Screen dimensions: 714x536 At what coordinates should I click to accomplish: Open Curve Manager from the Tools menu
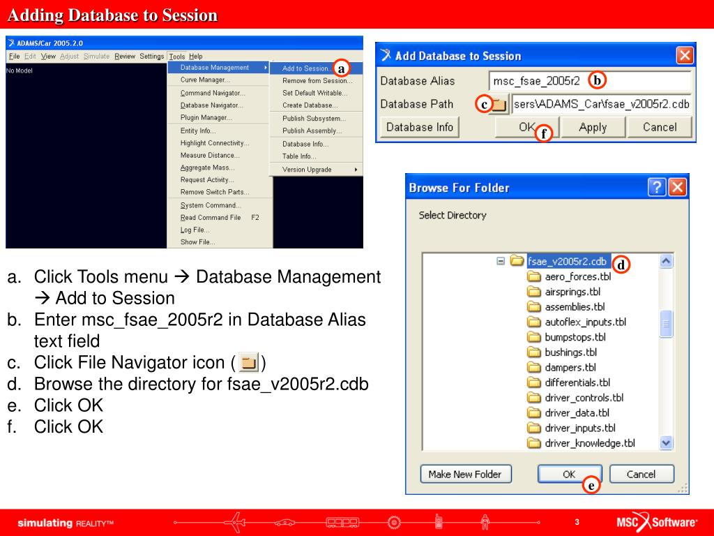click(220, 80)
